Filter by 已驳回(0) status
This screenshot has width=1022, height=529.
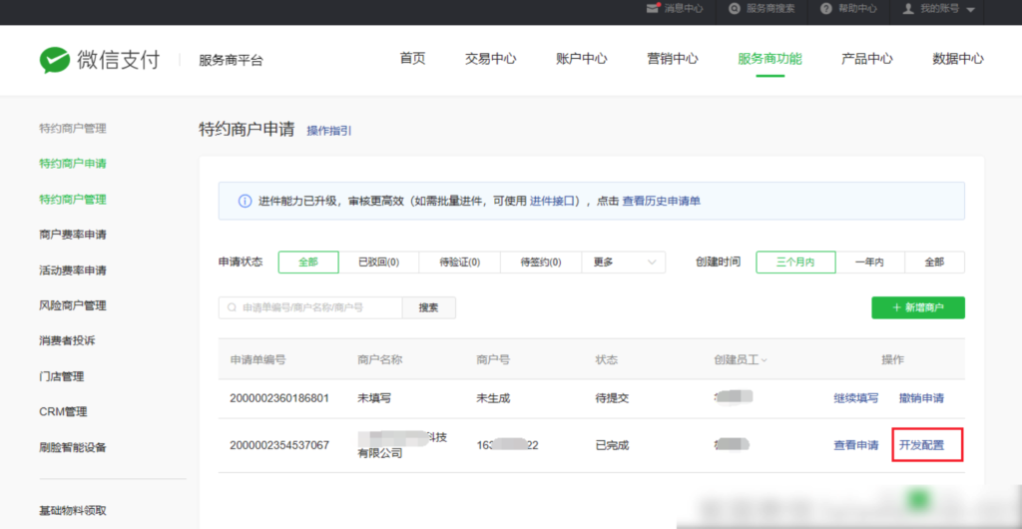(x=378, y=263)
